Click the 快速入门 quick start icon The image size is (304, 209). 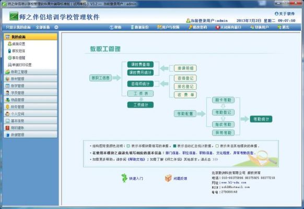(124, 178)
